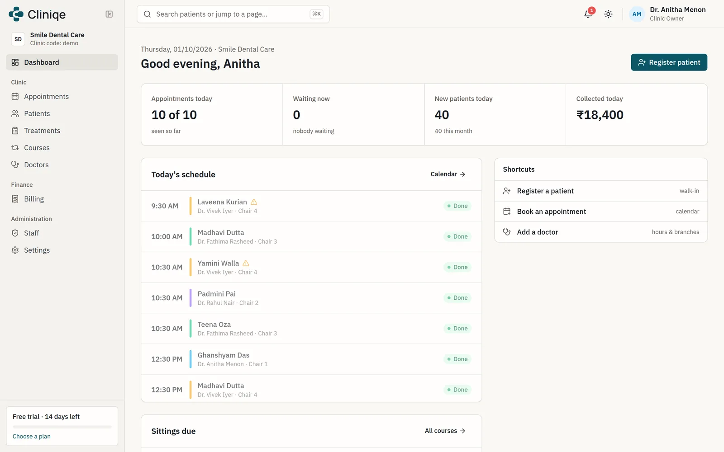Select Register a patient shortcut

[601, 191]
